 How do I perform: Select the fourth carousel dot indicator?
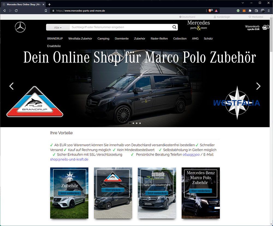click(140, 123)
